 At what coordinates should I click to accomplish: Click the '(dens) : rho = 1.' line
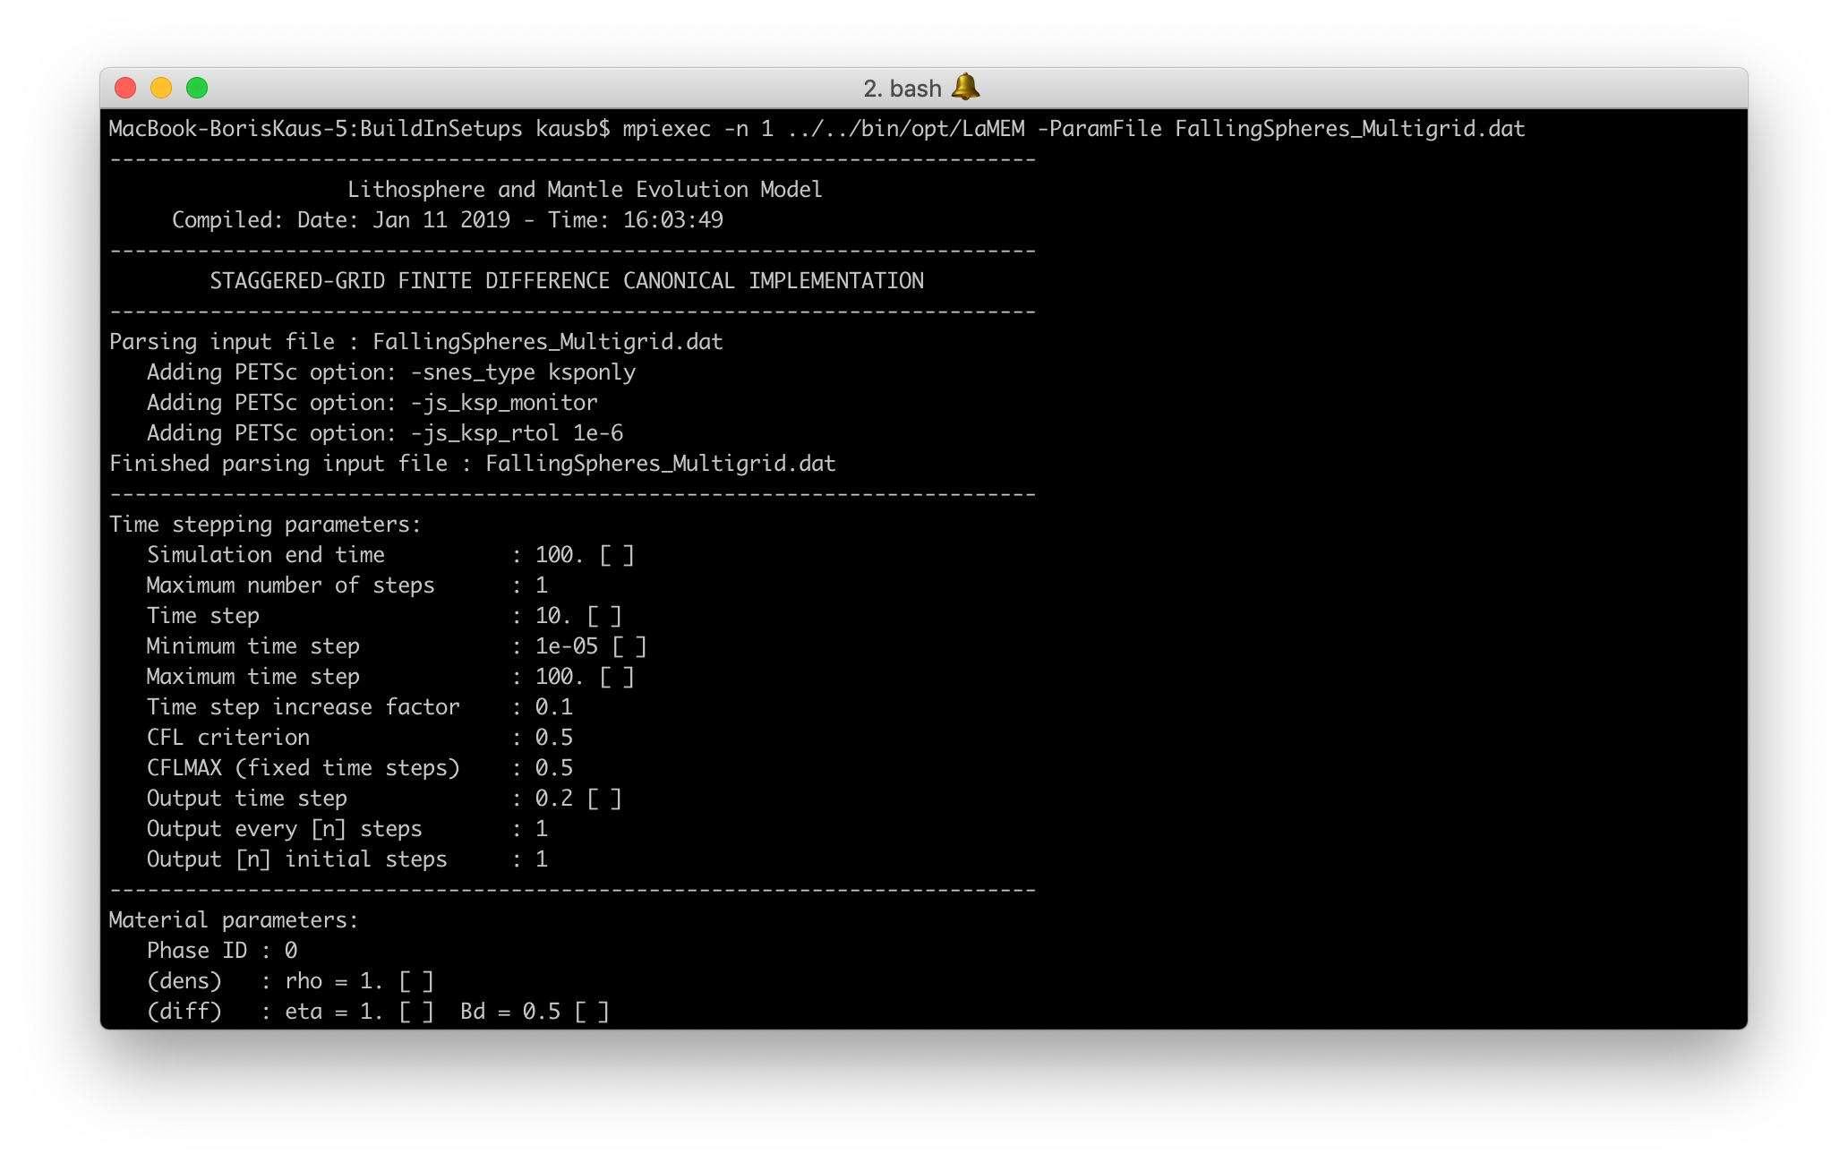point(290,981)
